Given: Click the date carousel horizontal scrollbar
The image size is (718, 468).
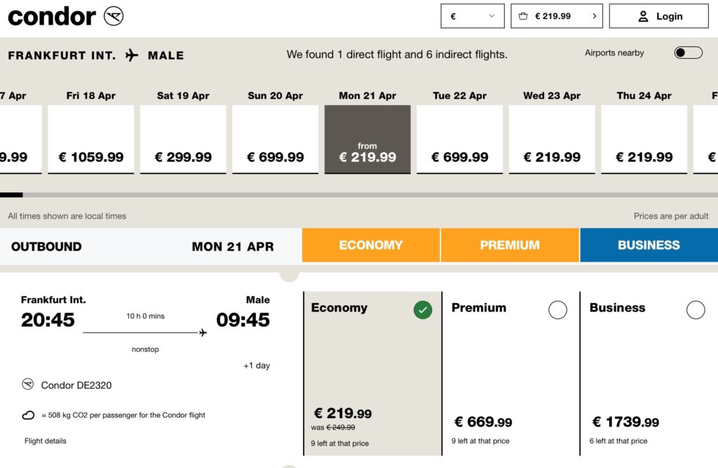Looking at the screenshot, I should [359, 195].
